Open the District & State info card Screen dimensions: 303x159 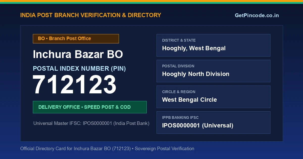[213, 45]
